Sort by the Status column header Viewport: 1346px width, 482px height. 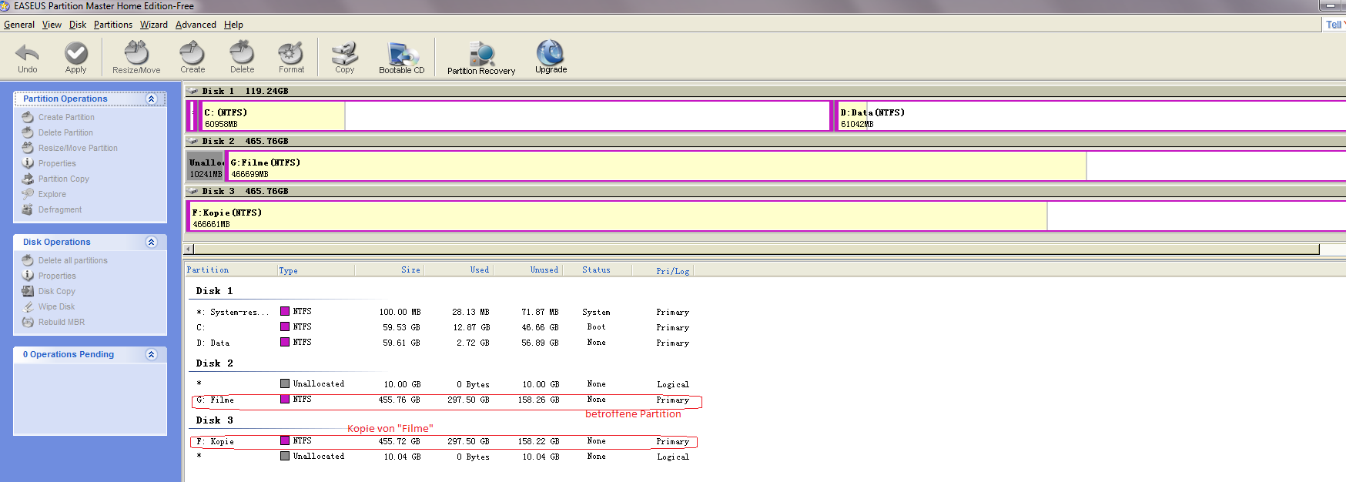pyautogui.click(x=597, y=270)
